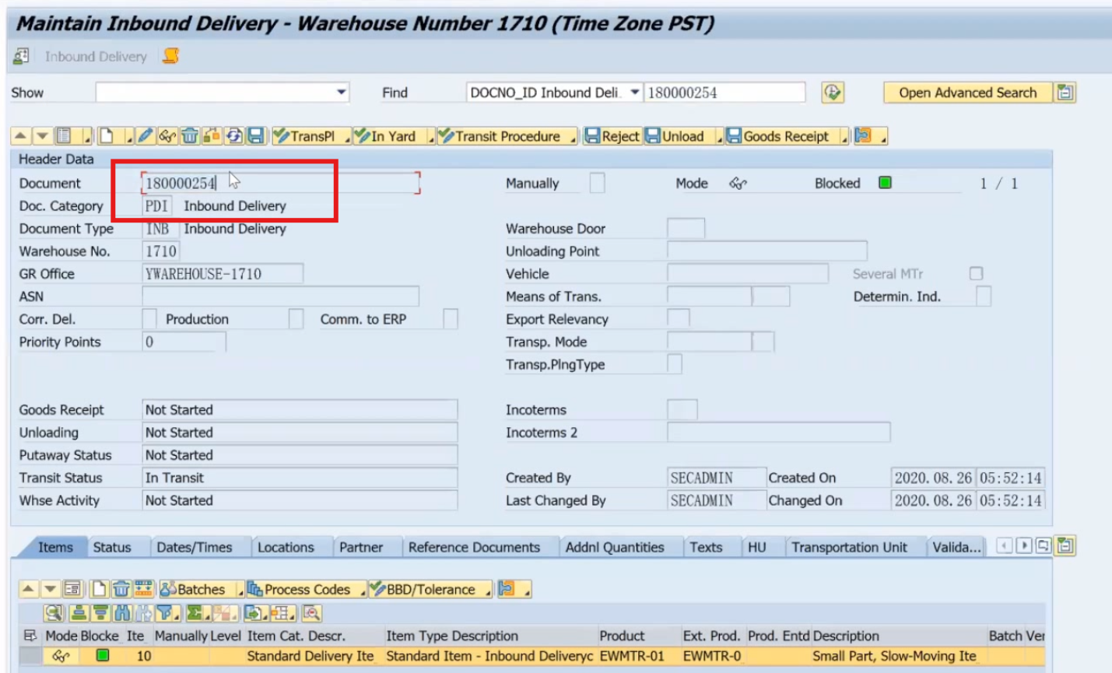
Task: Open the Show dropdown list
Action: (341, 92)
